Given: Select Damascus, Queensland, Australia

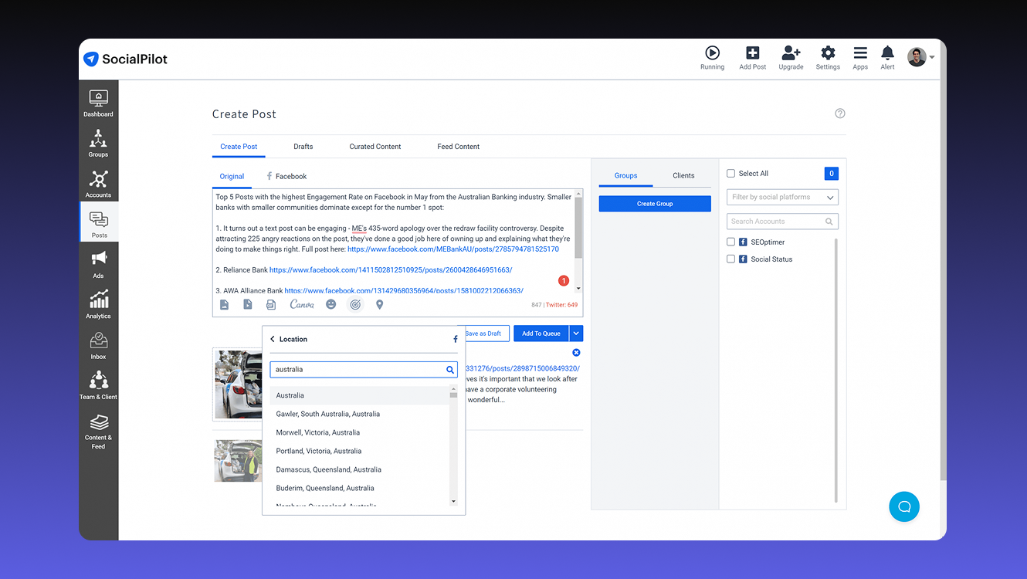Looking at the screenshot, I should 359,469.
